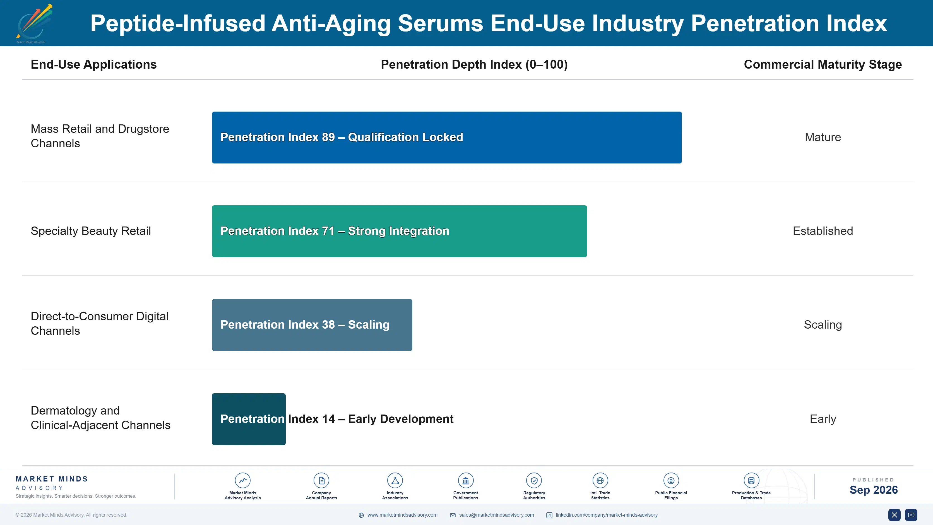Click the Penetration Index 14 dark teal bar
Screen dimensions: 933x525
(x=249, y=419)
